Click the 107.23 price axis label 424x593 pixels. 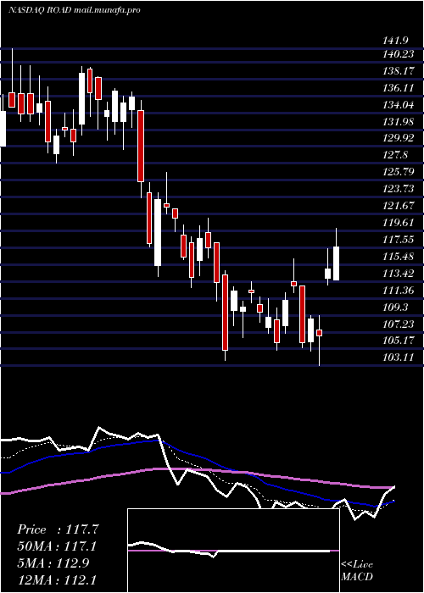tap(399, 324)
